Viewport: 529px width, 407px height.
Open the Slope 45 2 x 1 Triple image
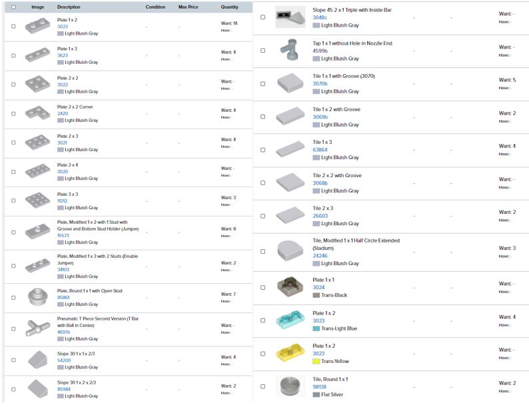(x=290, y=17)
